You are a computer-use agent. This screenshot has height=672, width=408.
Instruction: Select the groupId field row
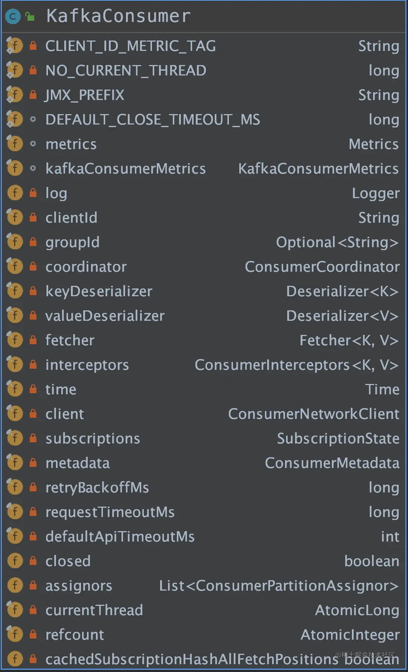tap(204, 242)
